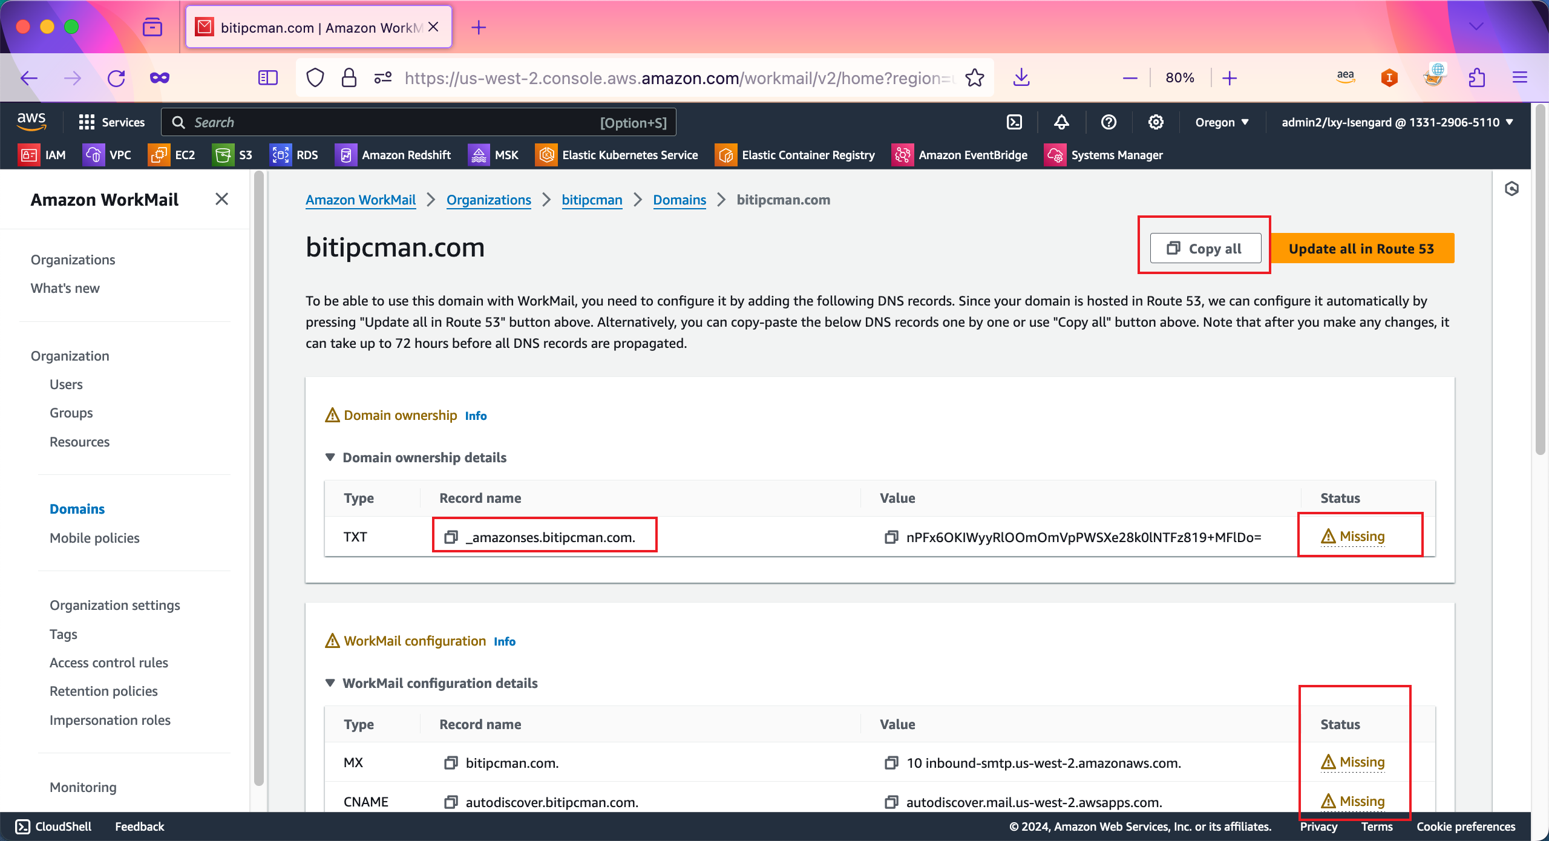1549x841 pixels.
Task: Open AWS console settings gear
Action: 1156,122
